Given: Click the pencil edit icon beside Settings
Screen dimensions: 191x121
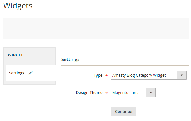Looking at the screenshot, I should coord(31,73).
